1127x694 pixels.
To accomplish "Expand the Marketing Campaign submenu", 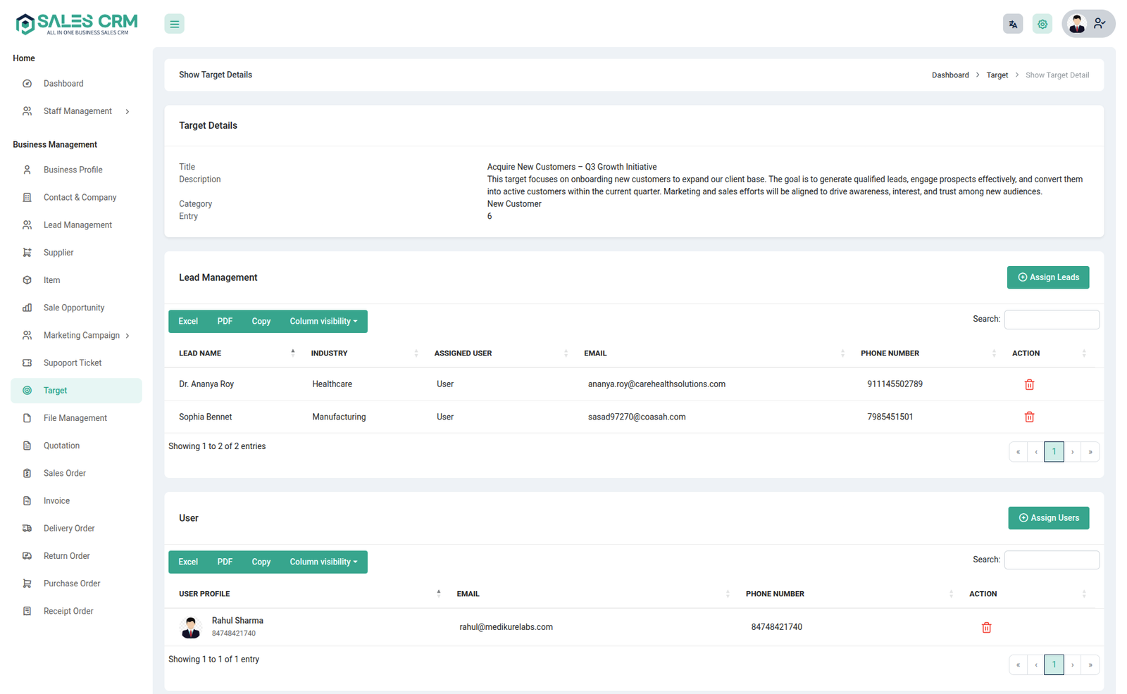I will [x=82, y=336].
